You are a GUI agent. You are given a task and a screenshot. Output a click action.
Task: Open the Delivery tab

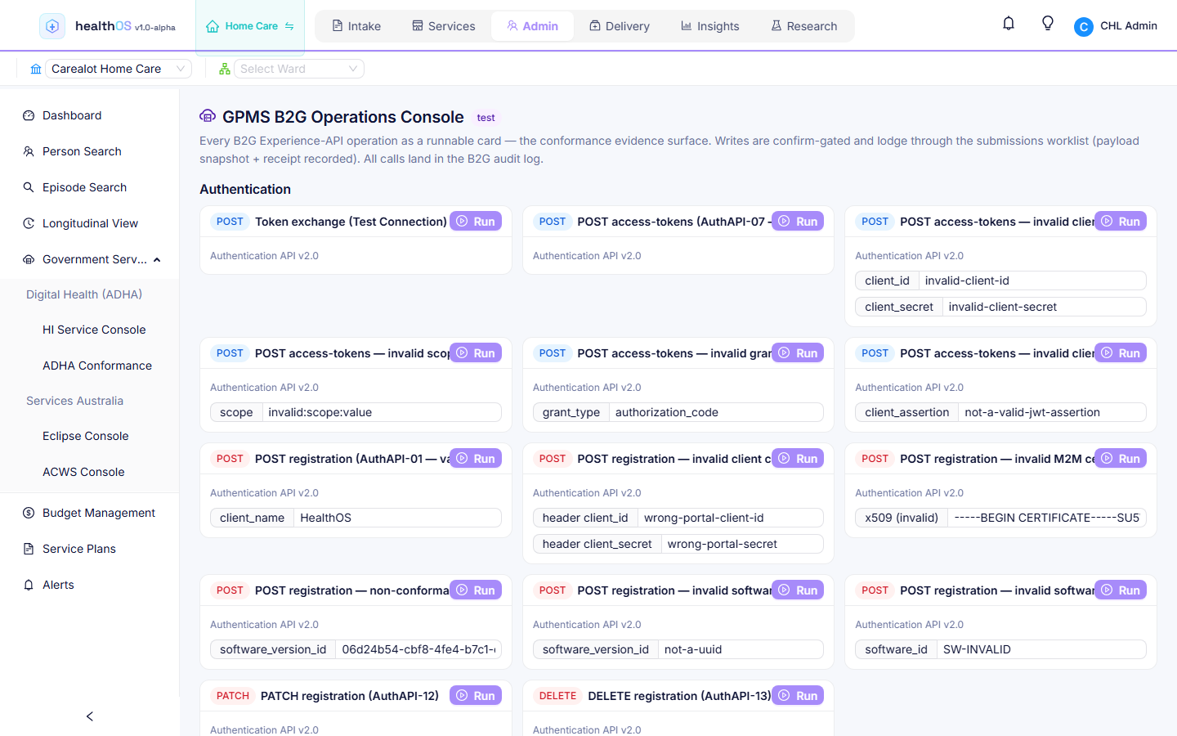coord(620,26)
